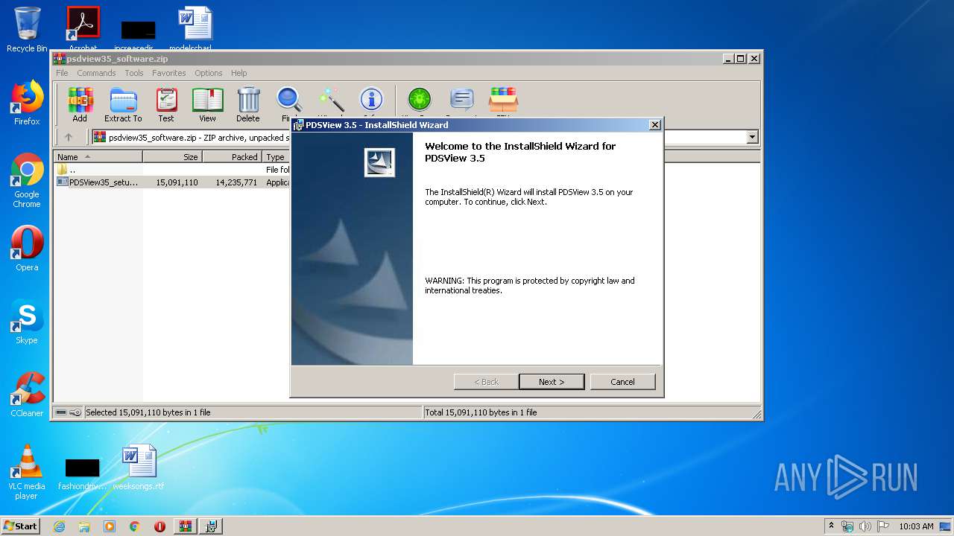
Task: Click the taskbar clock showing 10:03 AM
Action: coord(916,526)
